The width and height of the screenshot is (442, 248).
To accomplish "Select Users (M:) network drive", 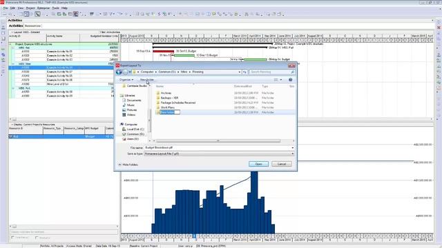I will (x=133, y=139).
